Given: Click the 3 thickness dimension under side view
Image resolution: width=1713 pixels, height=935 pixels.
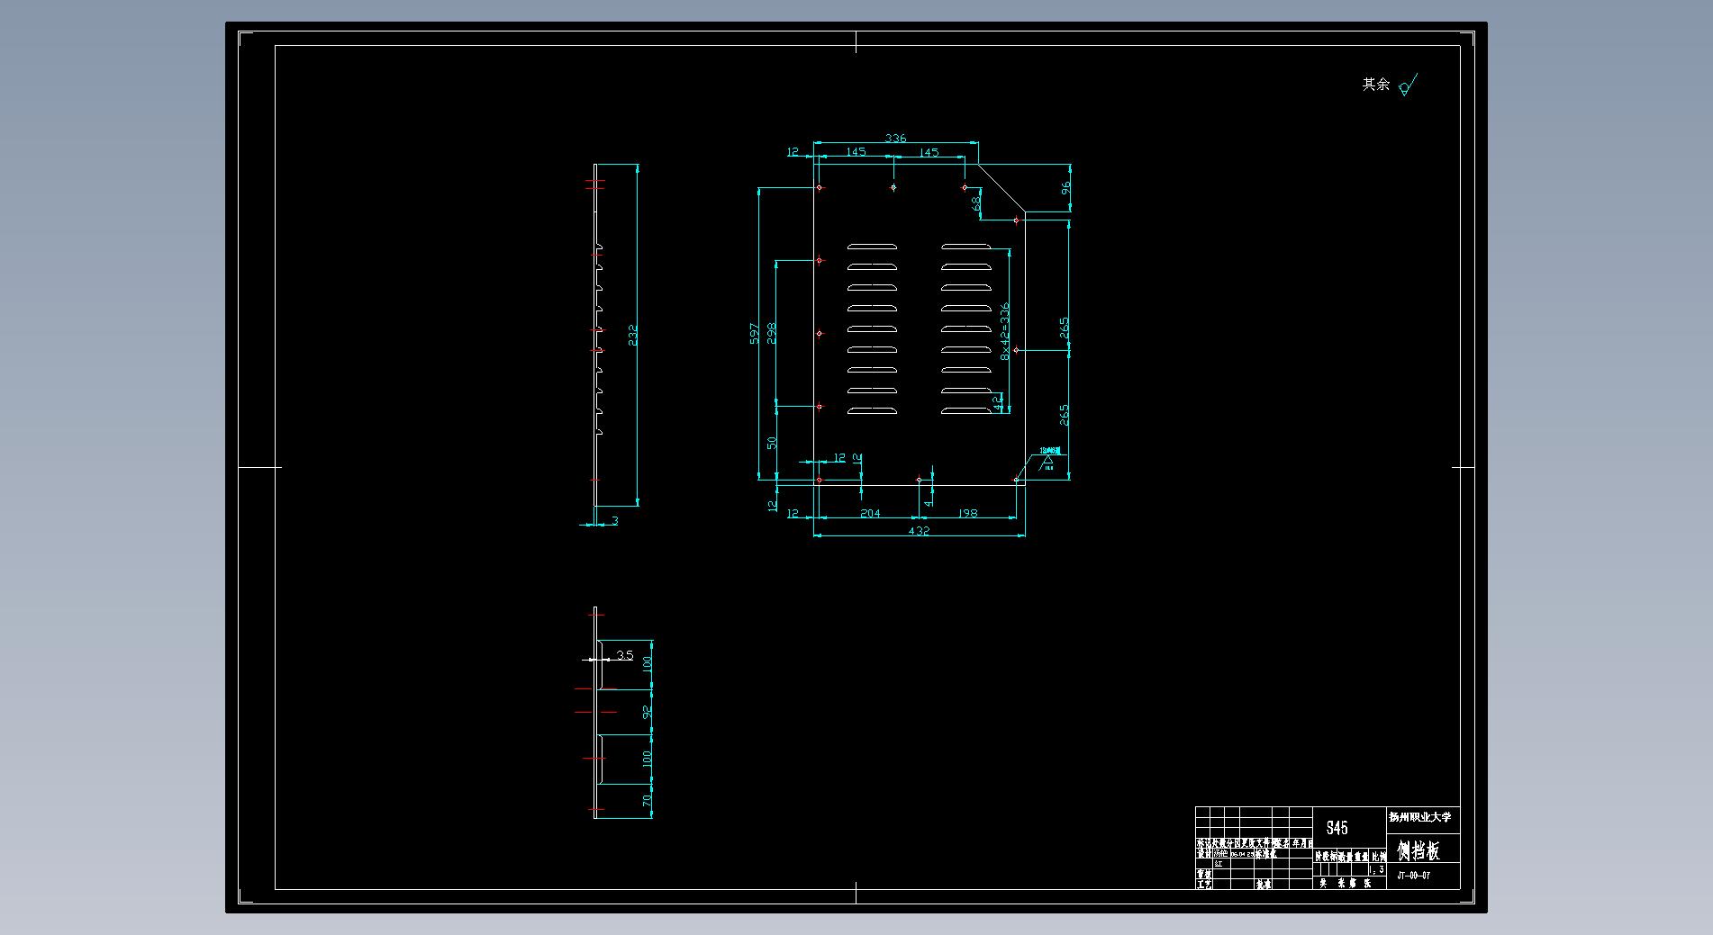Looking at the screenshot, I should [615, 520].
